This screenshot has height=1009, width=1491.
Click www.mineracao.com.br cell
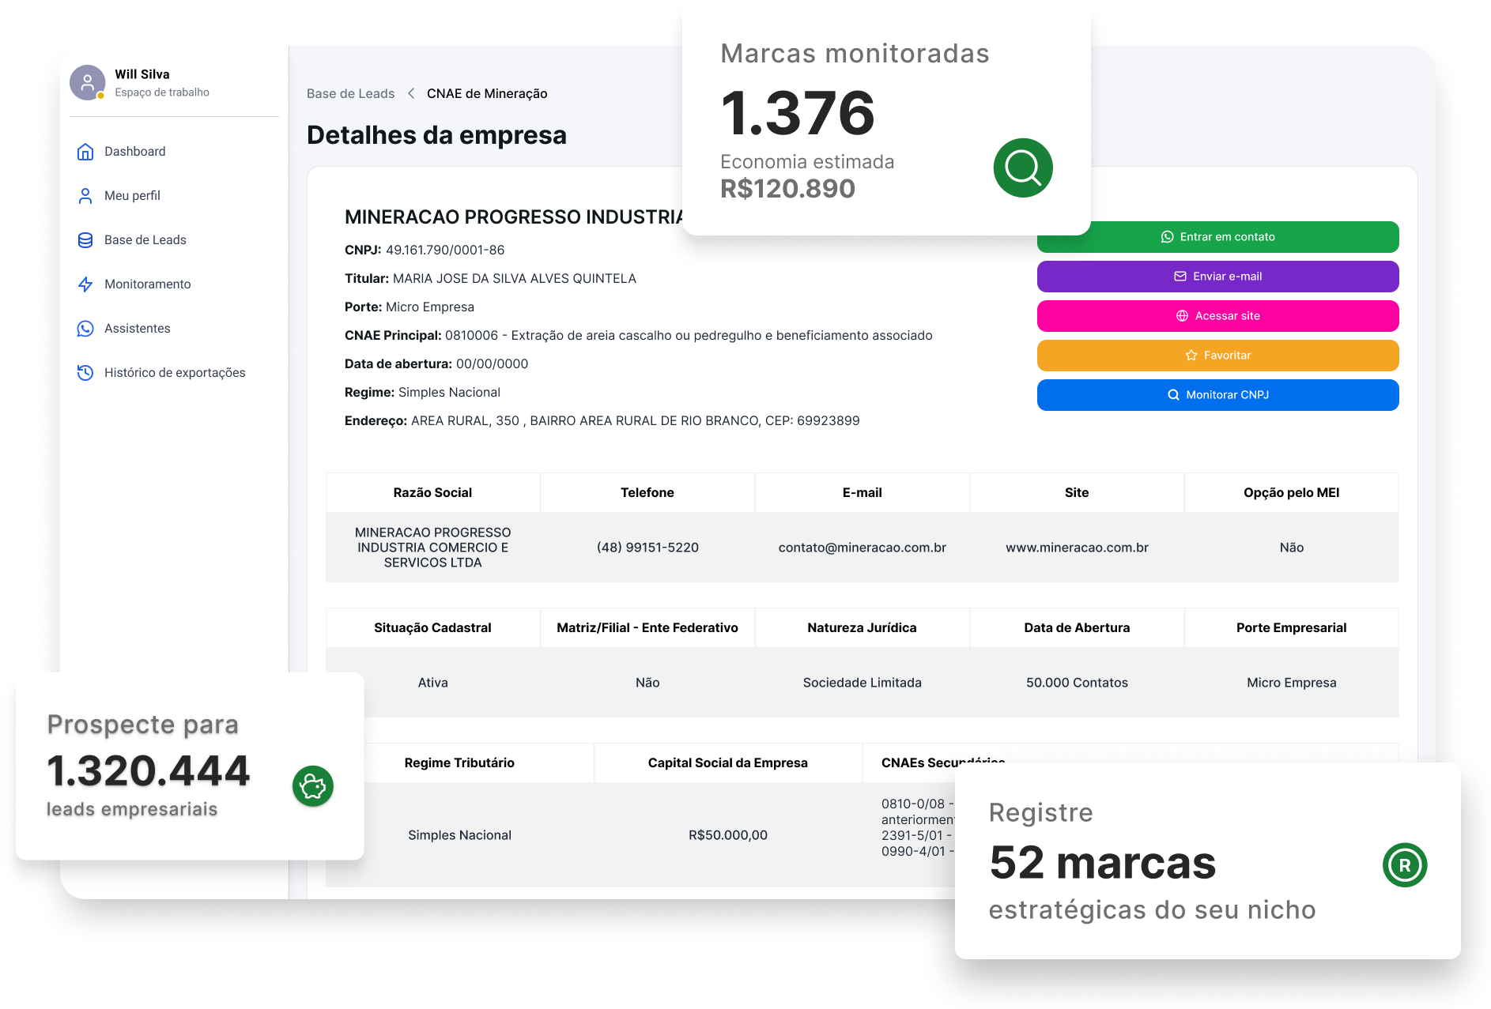point(1077,548)
